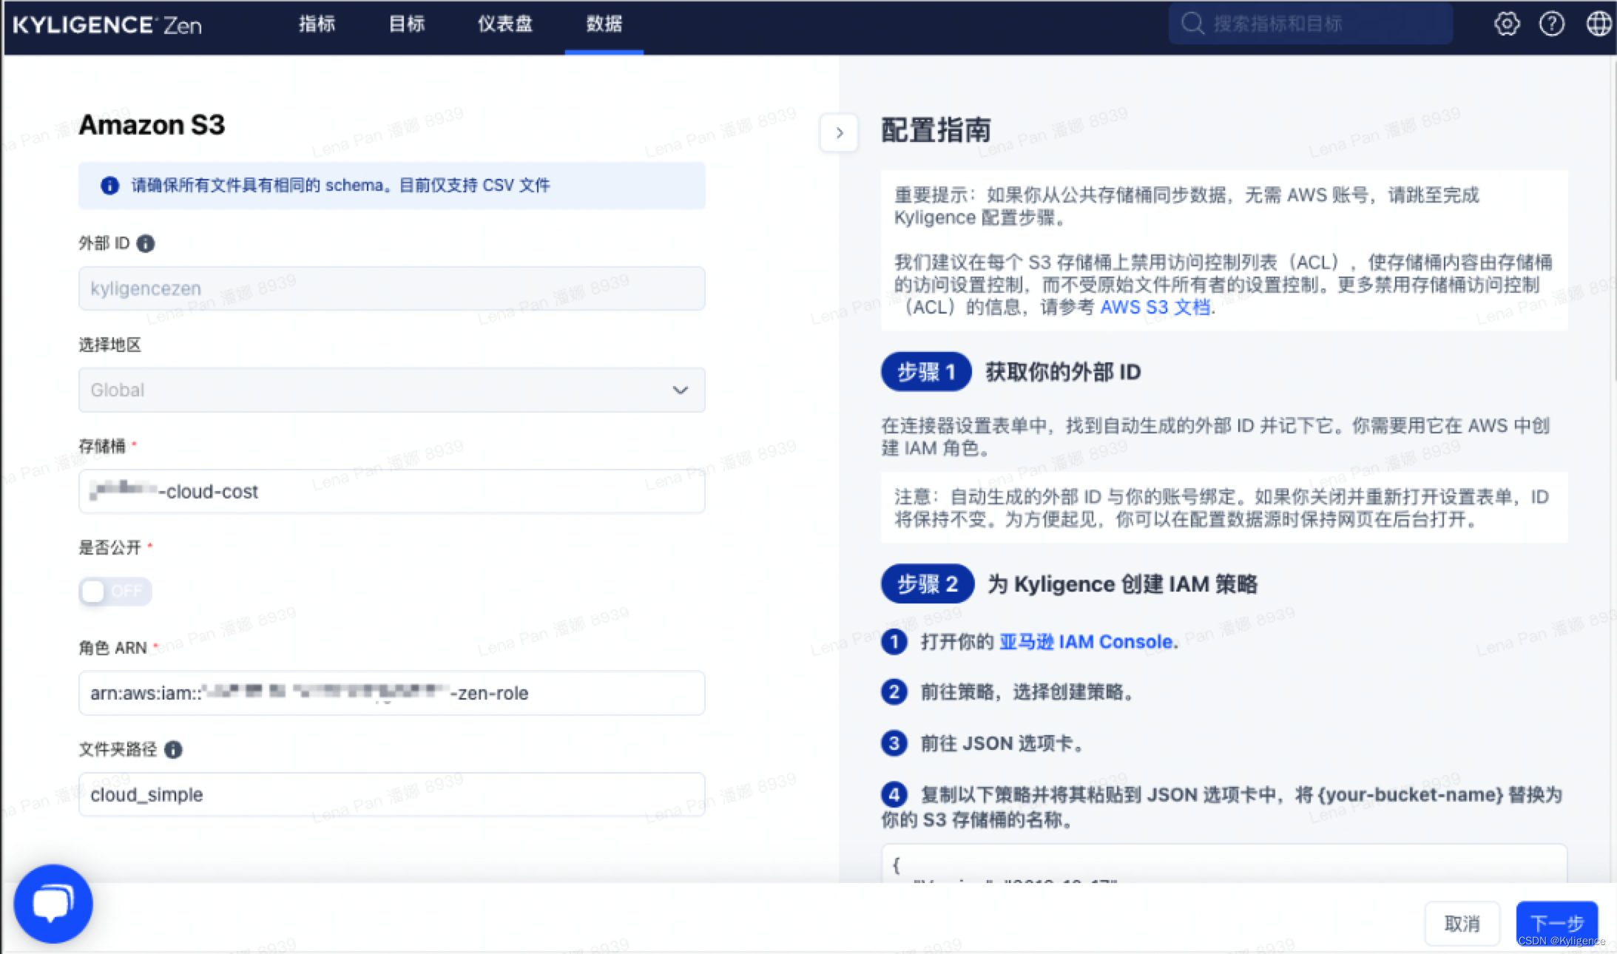Go to the 目标 tab
1617x954 pixels.
point(407,24)
